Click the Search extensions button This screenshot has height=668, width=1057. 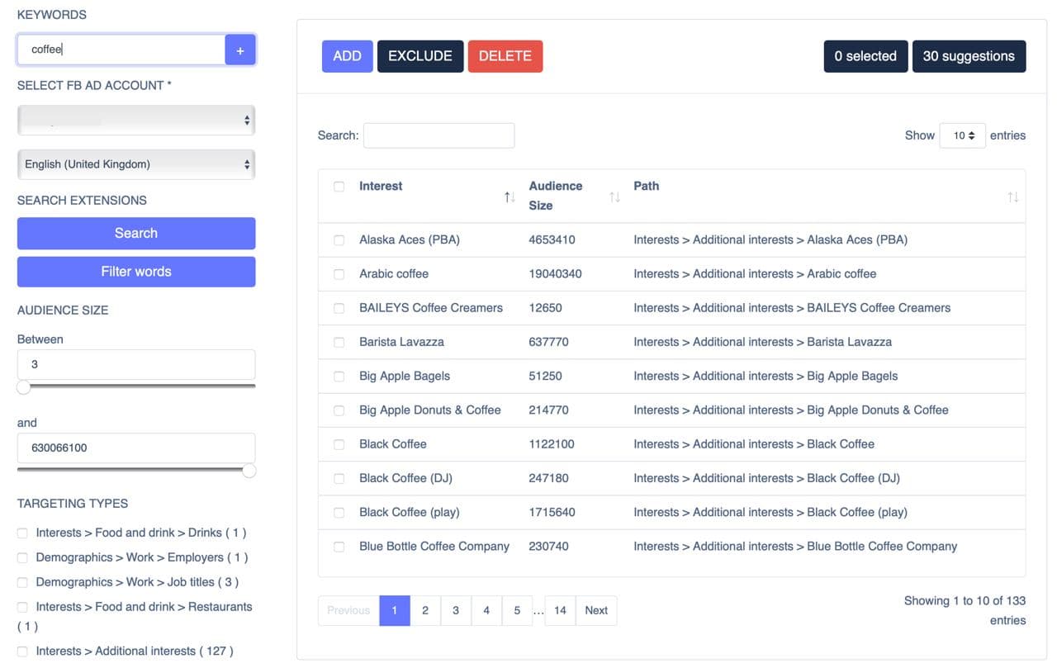tap(136, 233)
